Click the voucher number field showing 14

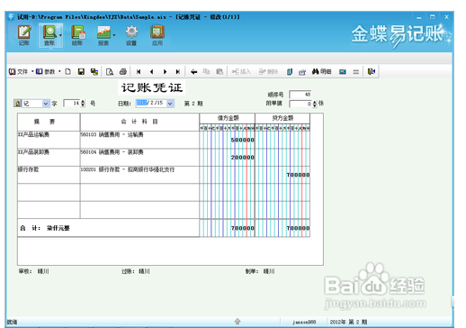click(72, 104)
